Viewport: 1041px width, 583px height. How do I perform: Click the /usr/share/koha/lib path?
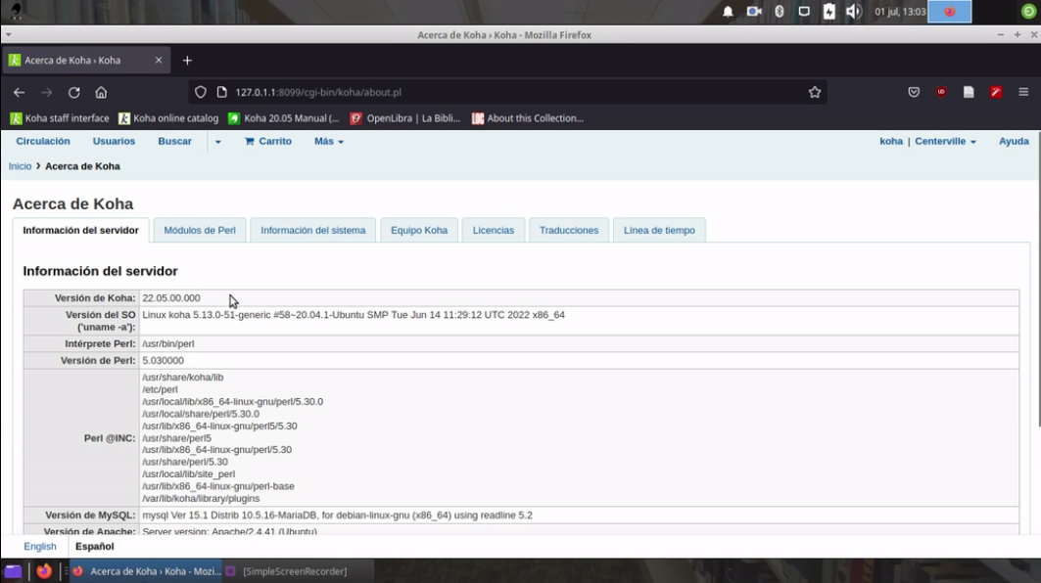pos(182,377)
